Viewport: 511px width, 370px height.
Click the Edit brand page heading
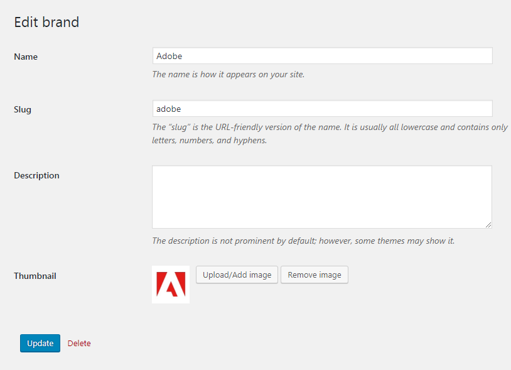(x=46, y=22)
